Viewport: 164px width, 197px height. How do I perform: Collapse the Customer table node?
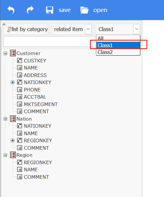pyautogui.click(x=5, y=53)
